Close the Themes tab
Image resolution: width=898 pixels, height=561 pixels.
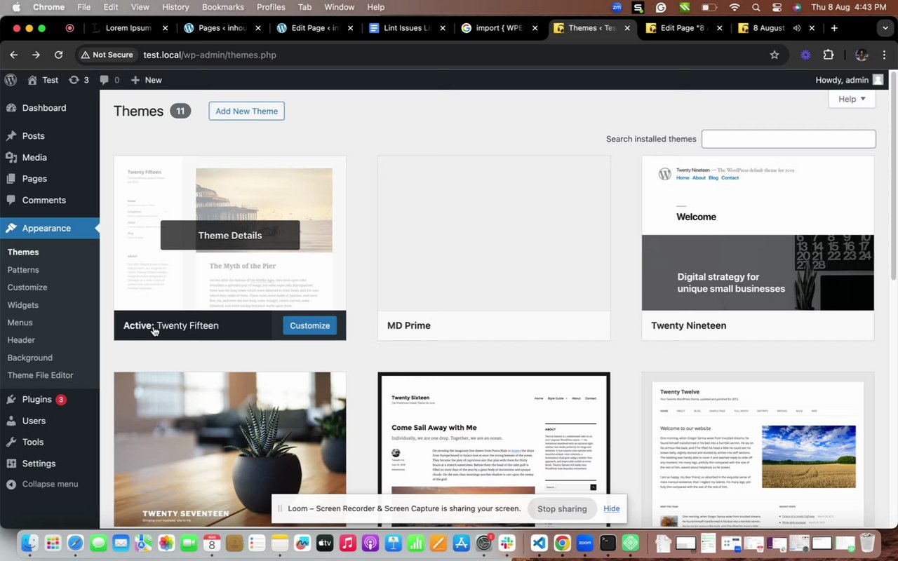pos(627,28)
